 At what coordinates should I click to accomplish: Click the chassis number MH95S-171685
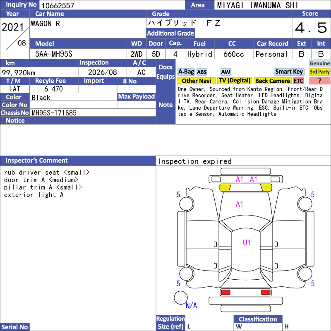(x=54, y=113)
